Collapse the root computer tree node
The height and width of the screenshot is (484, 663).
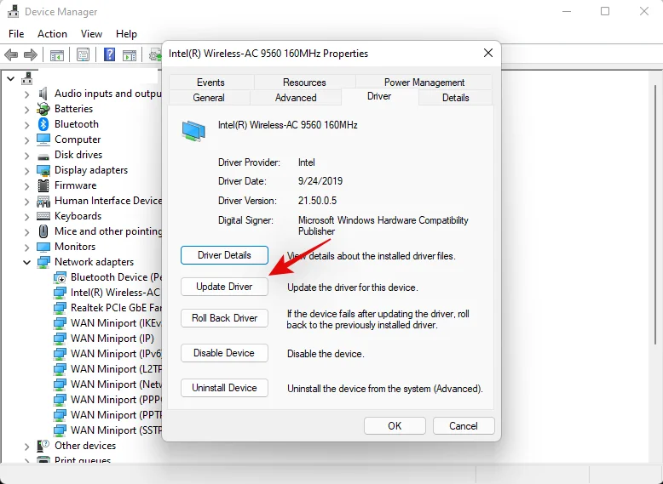11,78
